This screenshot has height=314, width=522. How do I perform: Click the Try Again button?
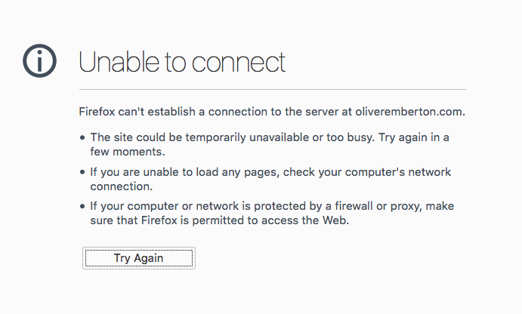(138, 258)
